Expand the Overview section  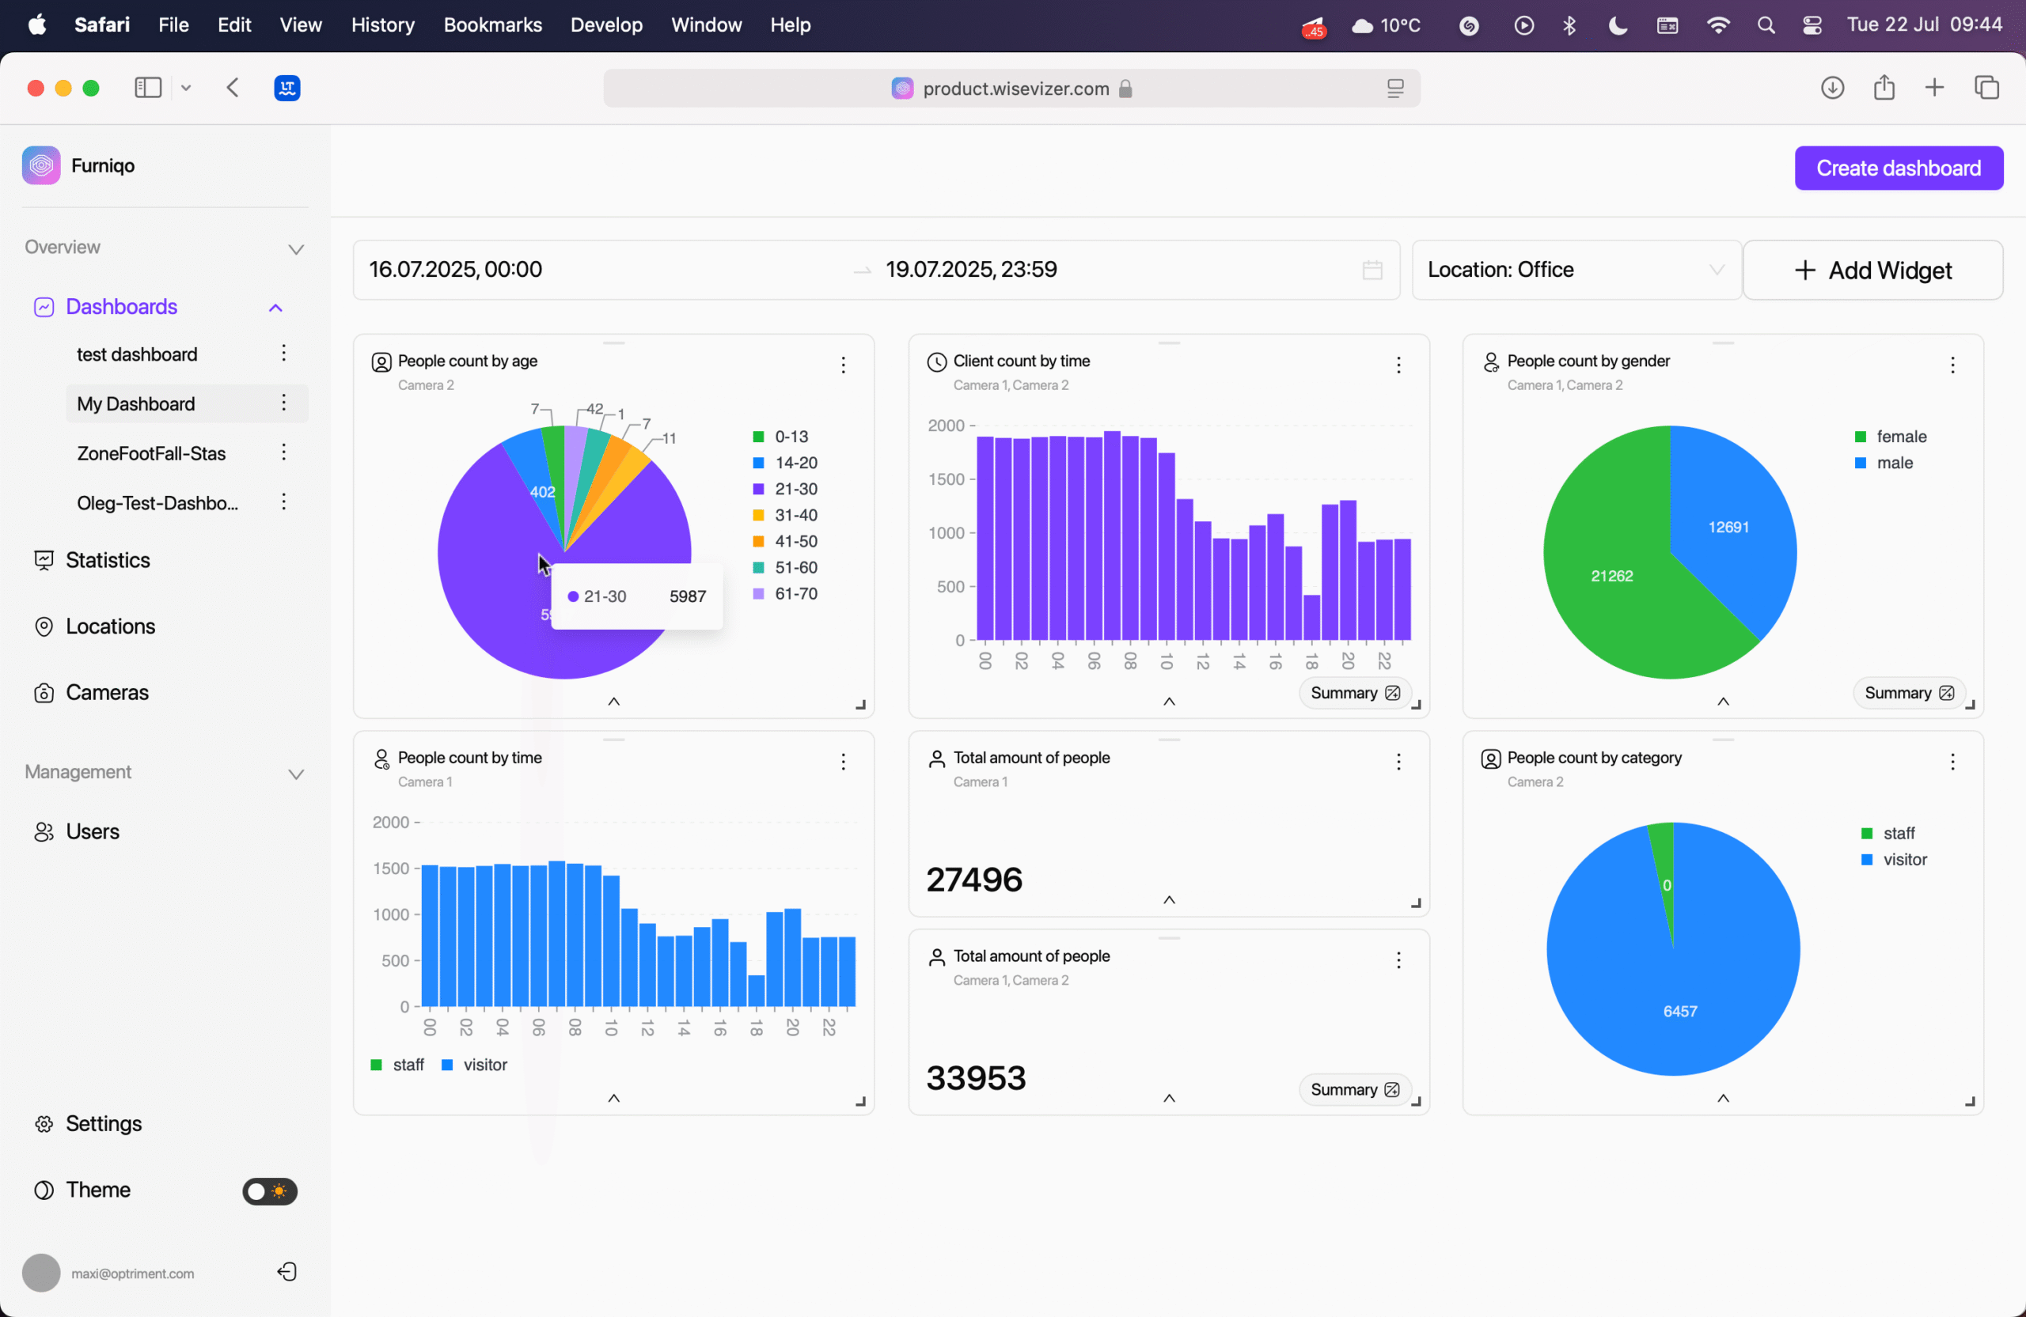click(295, 248)
